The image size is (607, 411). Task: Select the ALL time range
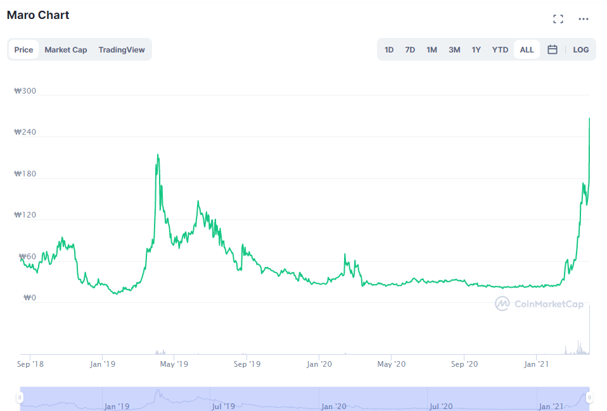(x=527, y=50)
